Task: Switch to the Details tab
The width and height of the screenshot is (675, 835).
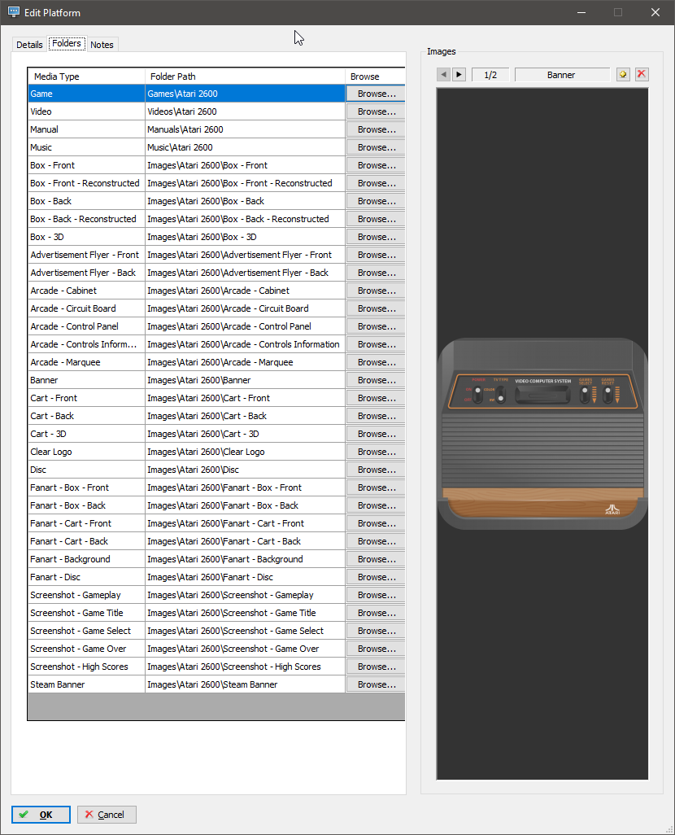Action: [x=29, y=45]
